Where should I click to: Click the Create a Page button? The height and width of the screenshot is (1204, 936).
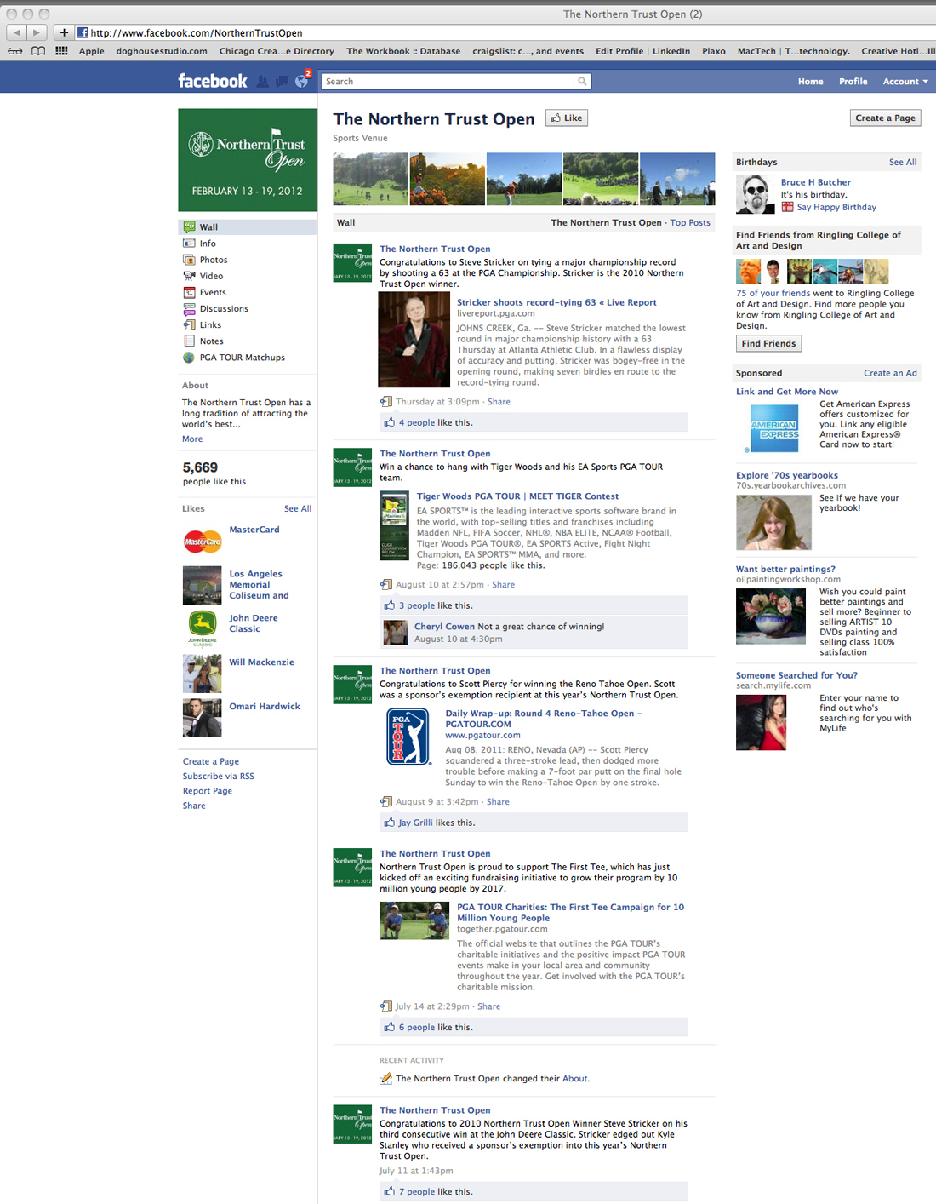click(x=886, y=118)
